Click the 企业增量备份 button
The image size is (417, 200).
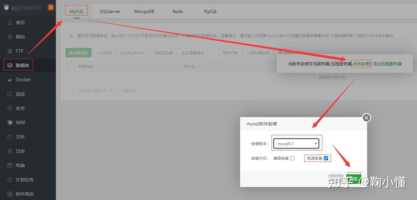click(193, 53)
